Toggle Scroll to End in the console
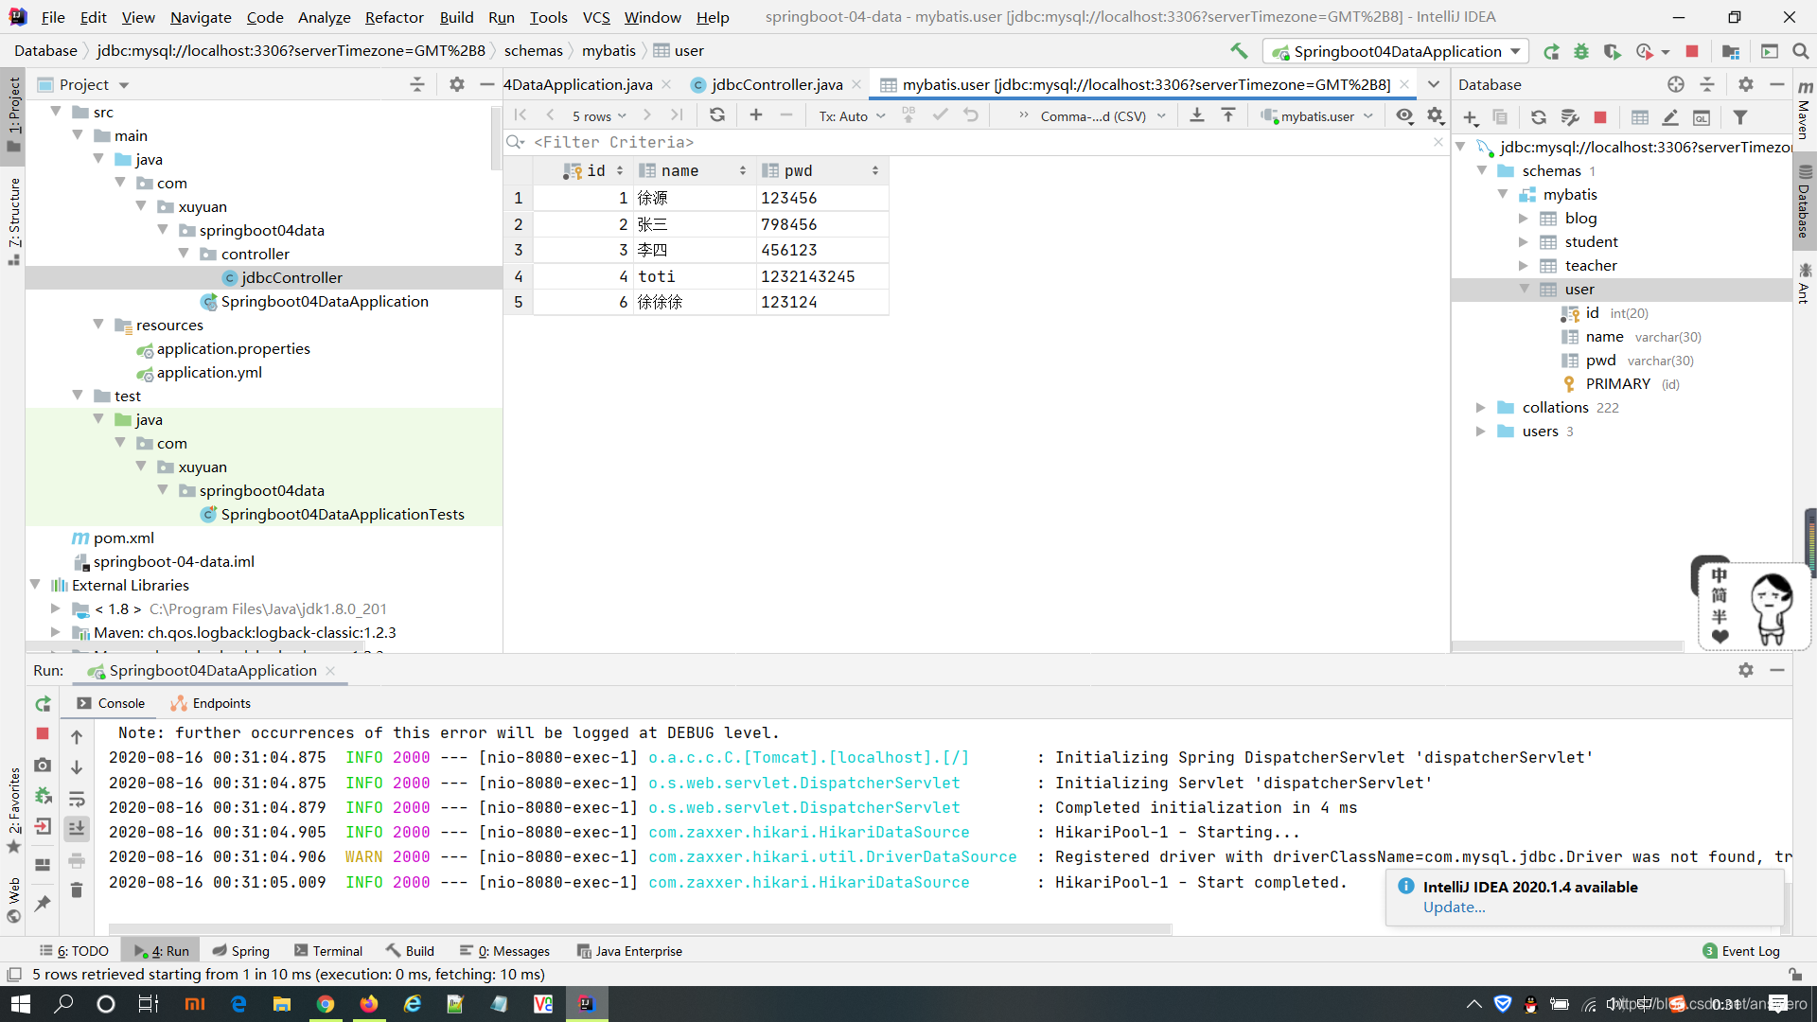Viewport: 1817px width, 1022px height. tap(77, 828)
